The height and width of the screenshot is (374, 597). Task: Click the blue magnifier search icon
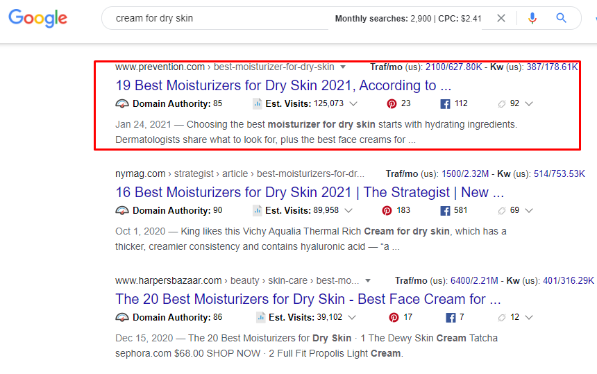click(562, 19)
